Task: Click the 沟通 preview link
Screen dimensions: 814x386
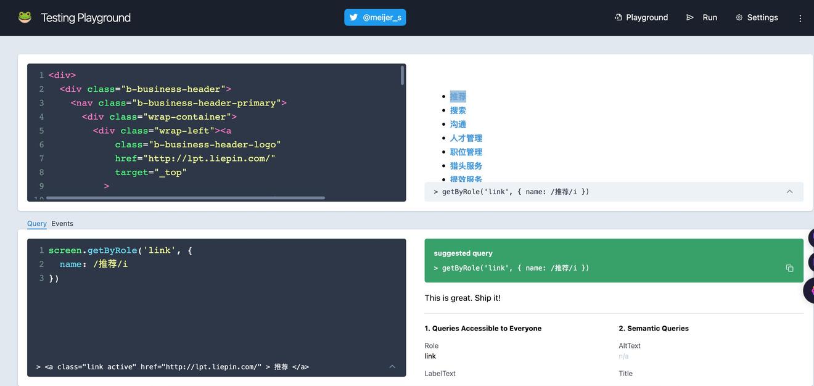Action: coord(458,124)
